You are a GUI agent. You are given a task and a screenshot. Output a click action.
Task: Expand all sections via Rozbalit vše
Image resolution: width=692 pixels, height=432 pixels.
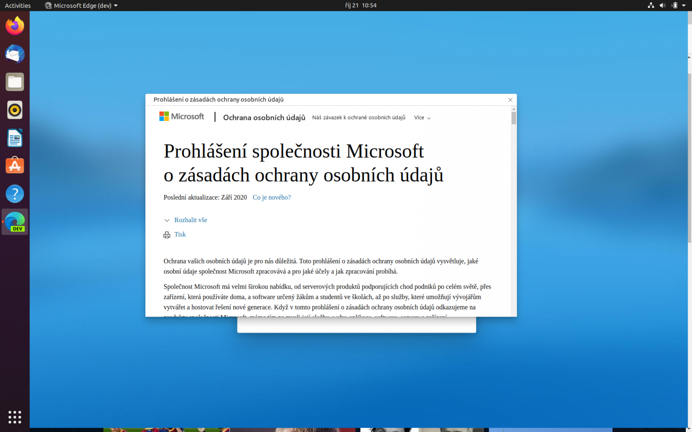(190, 220)
